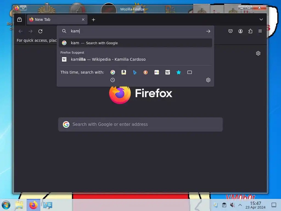Open new tab page personalize gear
Screen dimensions: 281x211
(258, 53)
